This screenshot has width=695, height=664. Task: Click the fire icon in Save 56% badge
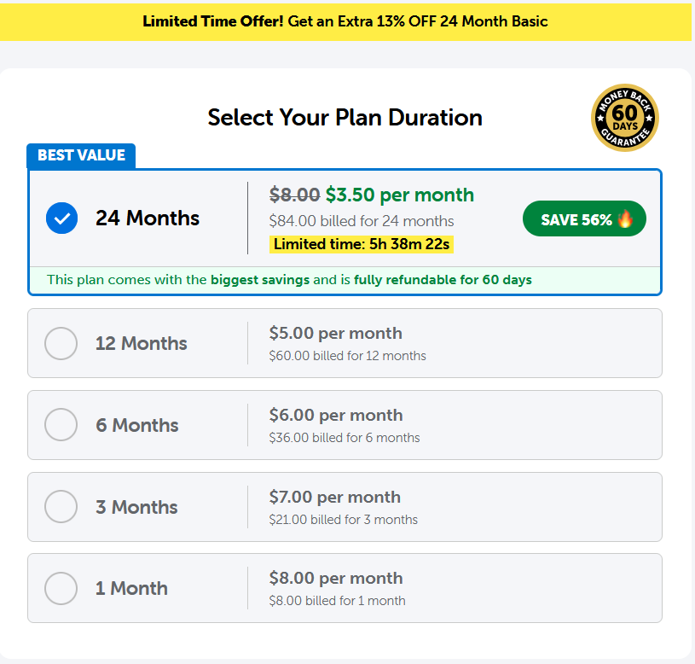(x=626, y=218)
